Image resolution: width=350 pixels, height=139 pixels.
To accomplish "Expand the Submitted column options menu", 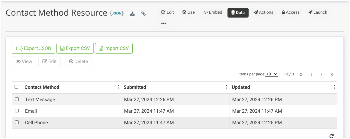I will [x=226, y=87].
